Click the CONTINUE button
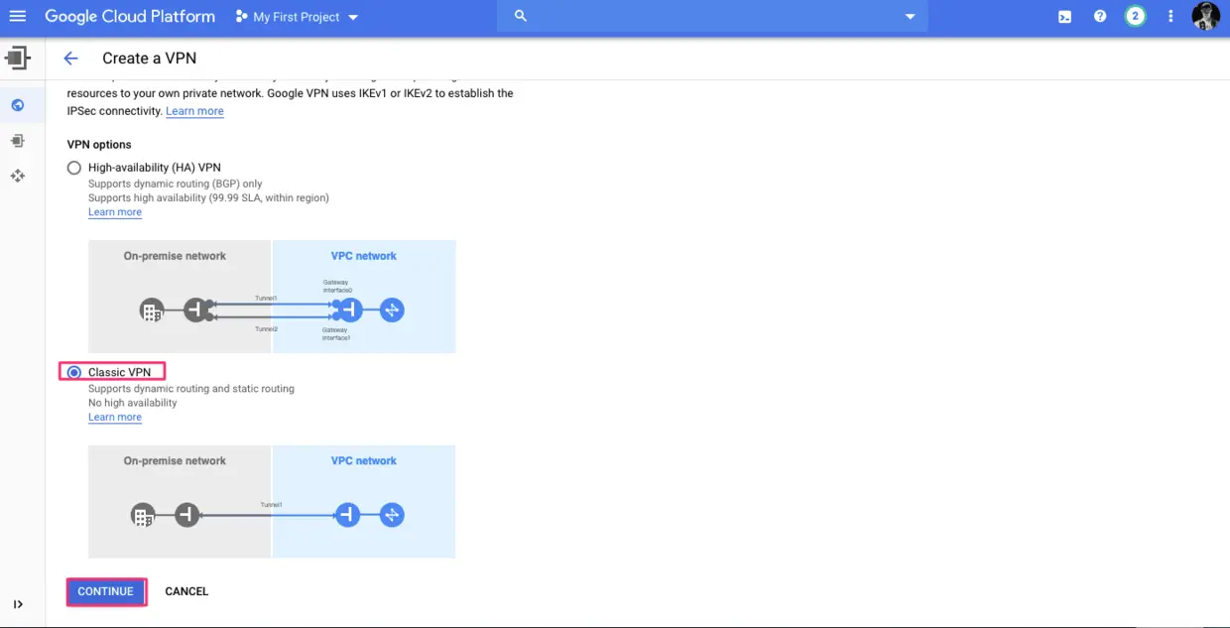Screen dimensions: 1230x628 [x=106, y=591]
